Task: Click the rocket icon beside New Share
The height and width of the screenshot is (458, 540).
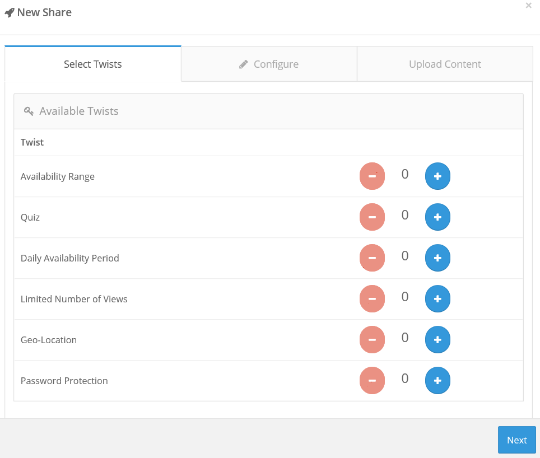Action: [x=10, y=13]
